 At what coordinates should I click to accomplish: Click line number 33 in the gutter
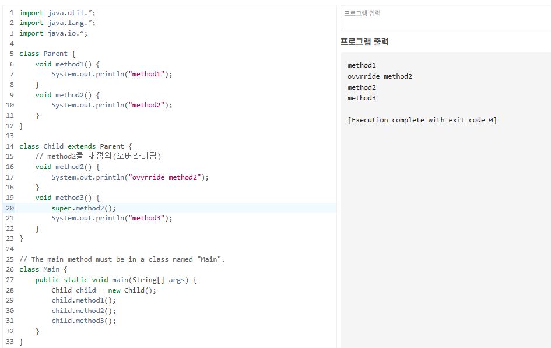click(x=10, y=342)
